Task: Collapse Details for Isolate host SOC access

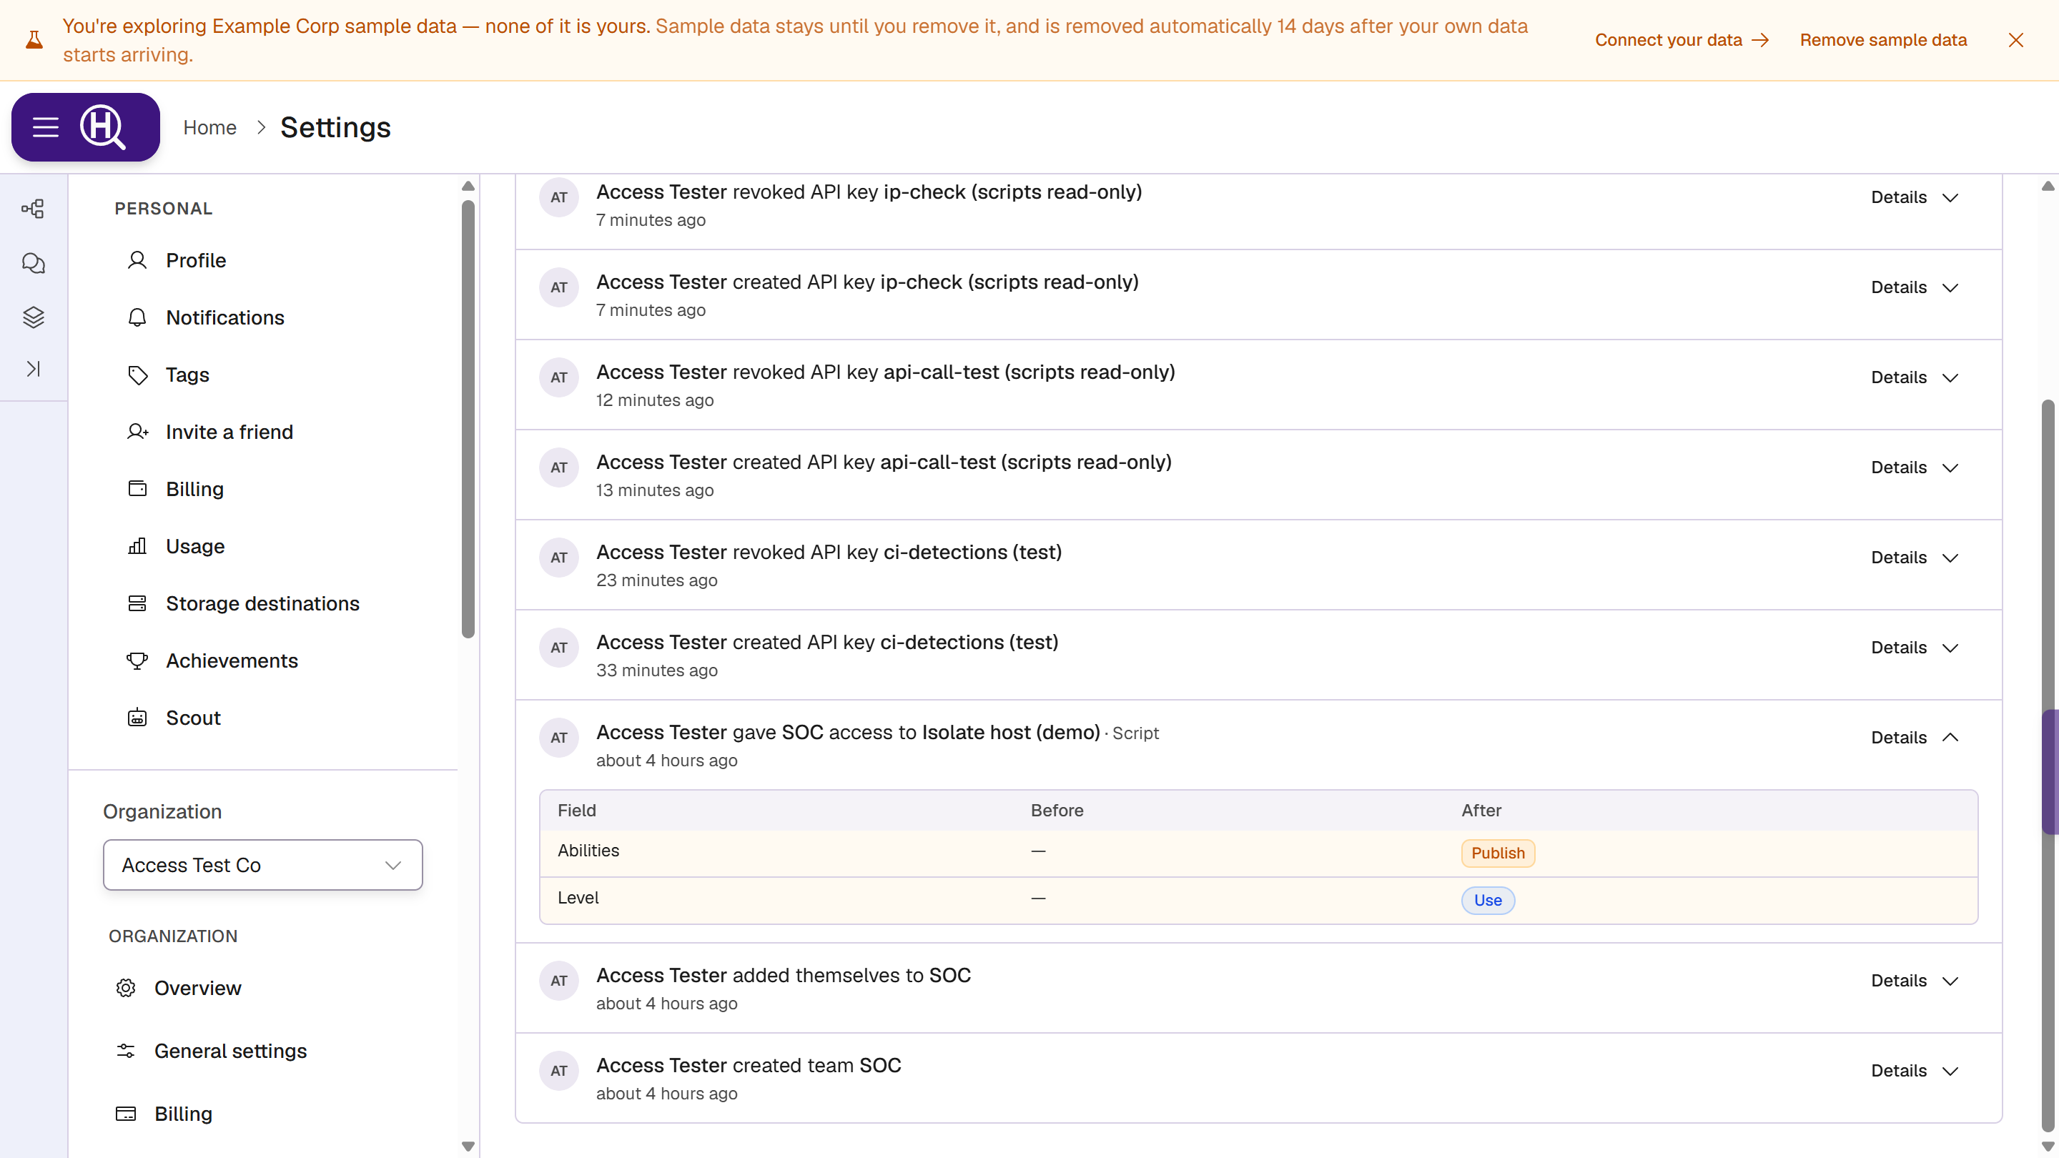Action: point(1915,738)
